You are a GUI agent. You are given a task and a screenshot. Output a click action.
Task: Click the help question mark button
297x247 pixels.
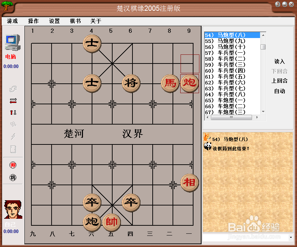(277, 4)
